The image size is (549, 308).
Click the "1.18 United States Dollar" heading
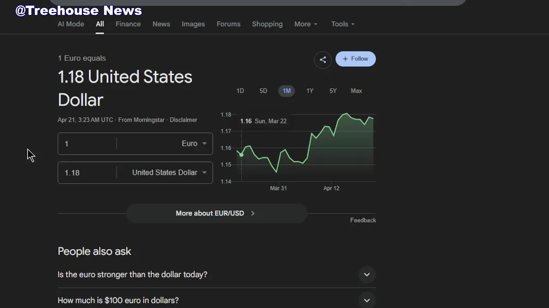(x=125, y=89)
